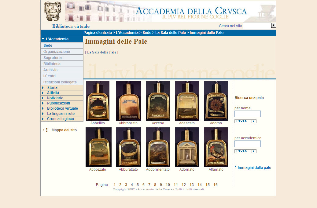Expand the Storia menu arrow
The height and width of the screenshot is (208, 317).
point(43,88)
